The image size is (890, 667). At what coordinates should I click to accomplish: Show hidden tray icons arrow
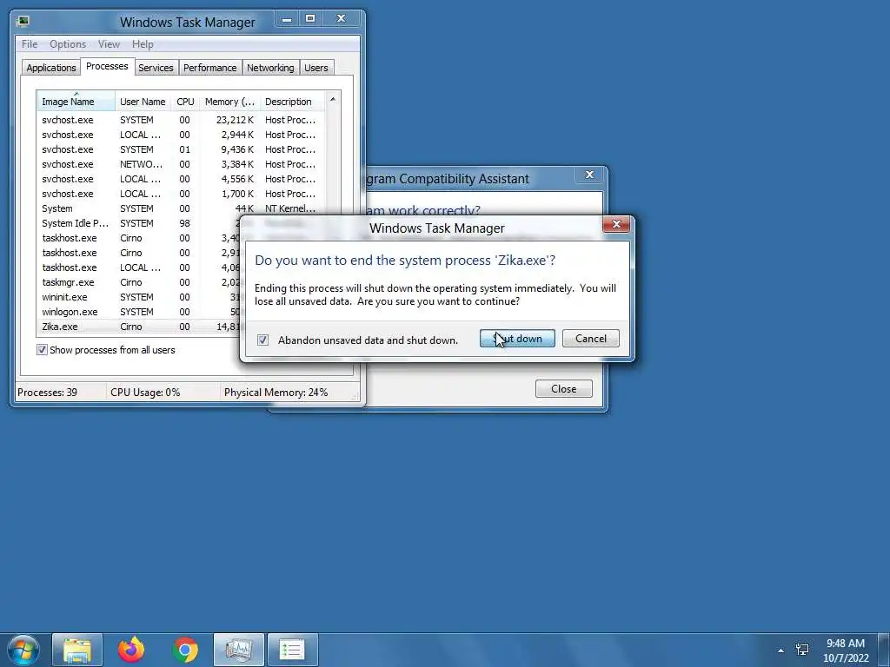(780, 650)
